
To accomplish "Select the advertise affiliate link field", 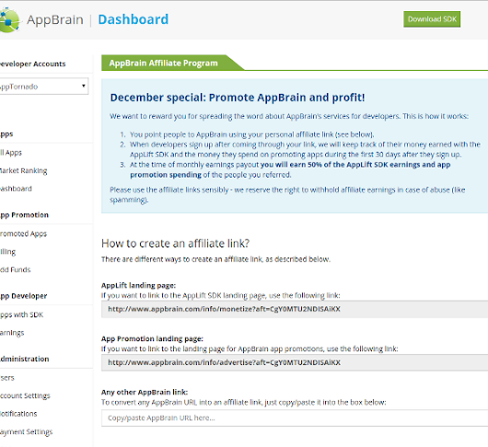I will click(x=295, y=362).
